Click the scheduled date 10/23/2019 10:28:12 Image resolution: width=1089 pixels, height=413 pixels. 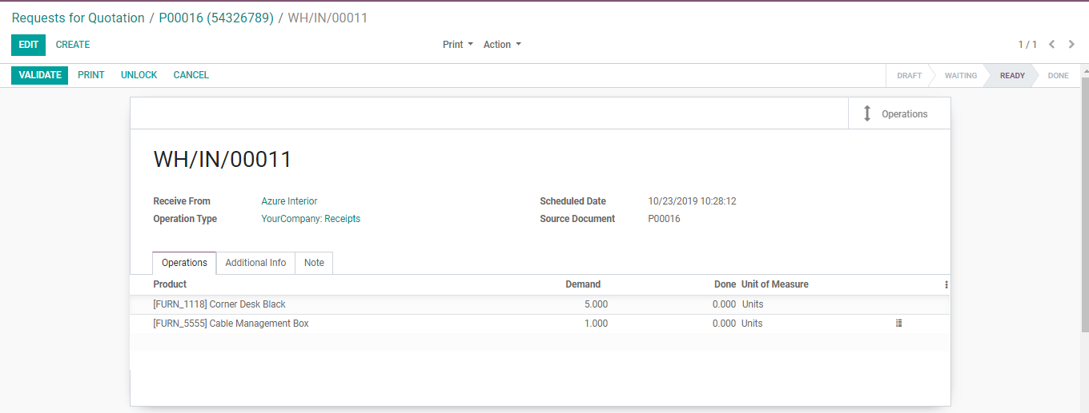(692, 201)
